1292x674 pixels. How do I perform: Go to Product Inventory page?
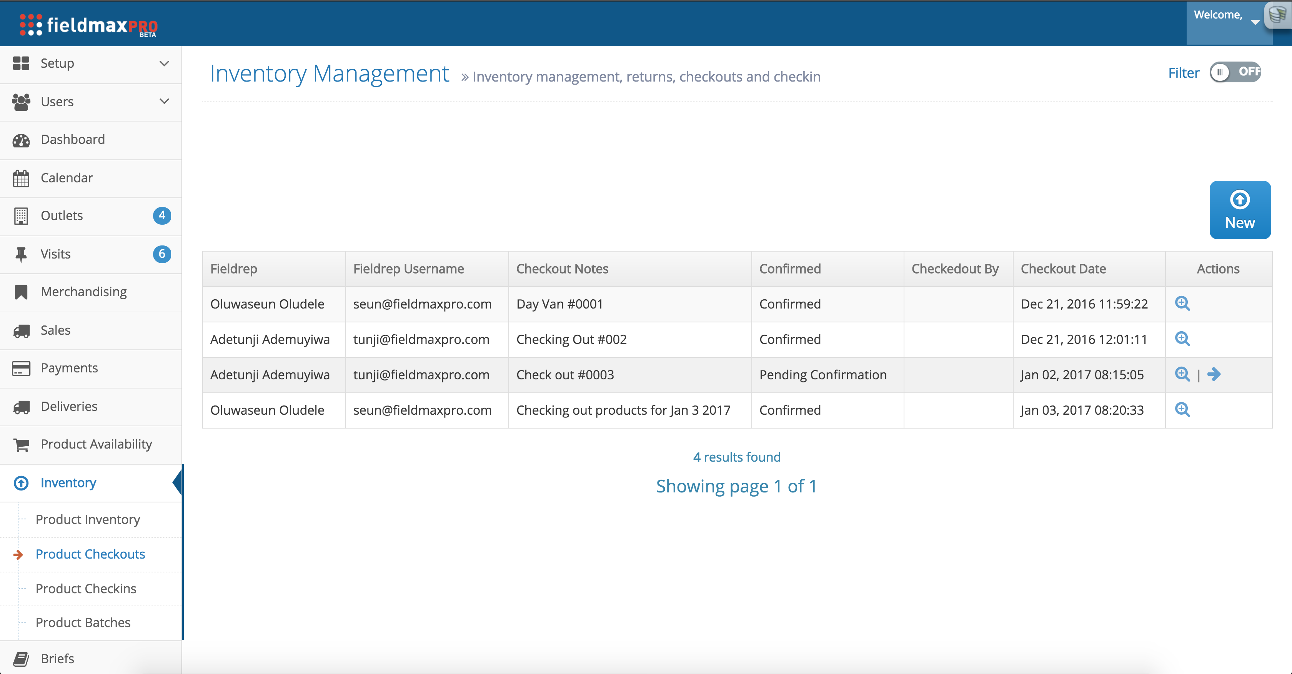(x=88, y=519)
